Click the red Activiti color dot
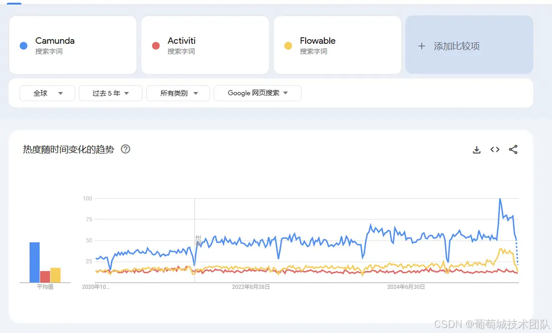Image resolution: width=552 pixels, height=333 pixels. pos(156,46)
